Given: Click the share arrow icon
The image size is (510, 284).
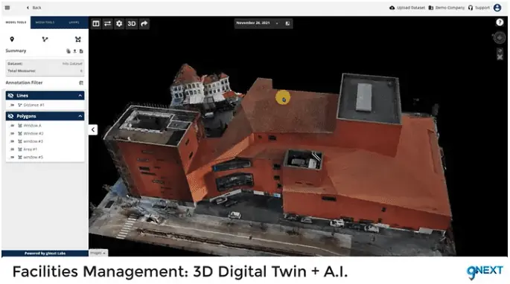Looking at the screenshot, I should click(x=144, y=23).
